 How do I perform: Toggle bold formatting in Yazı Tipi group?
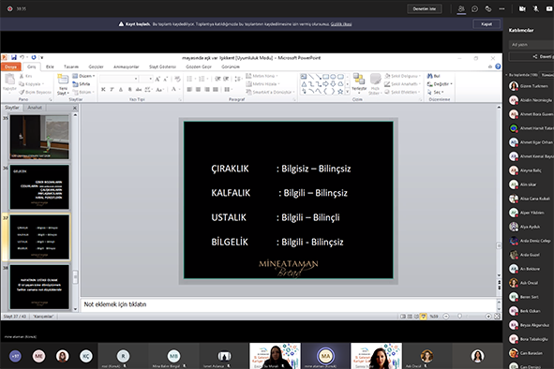point(103,89)
